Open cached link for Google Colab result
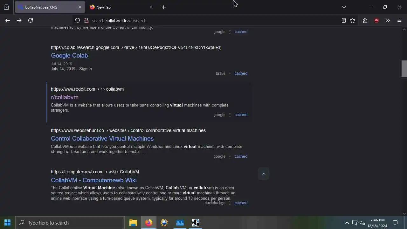Viewport: 407px width, 229px height. 241,73
